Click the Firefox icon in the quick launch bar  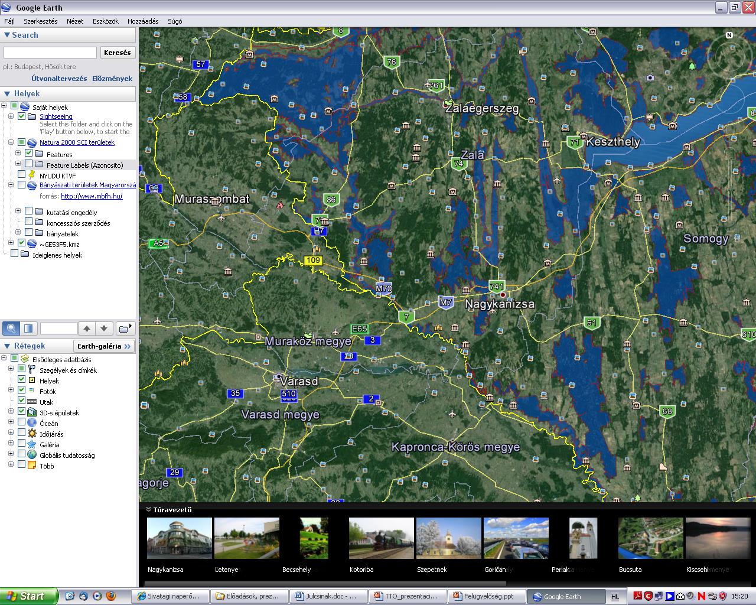[110, 596]
